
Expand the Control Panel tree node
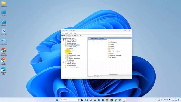tap(66, 47)
